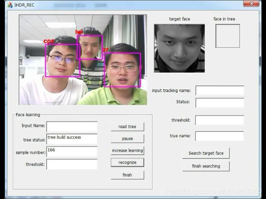Close the IHDR_REC window

point(251,4)
